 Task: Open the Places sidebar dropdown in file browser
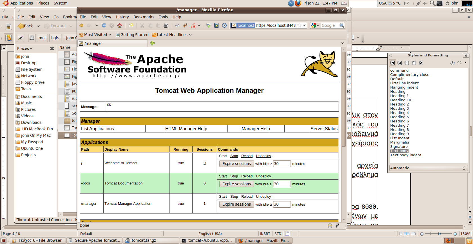coord(25,49)
